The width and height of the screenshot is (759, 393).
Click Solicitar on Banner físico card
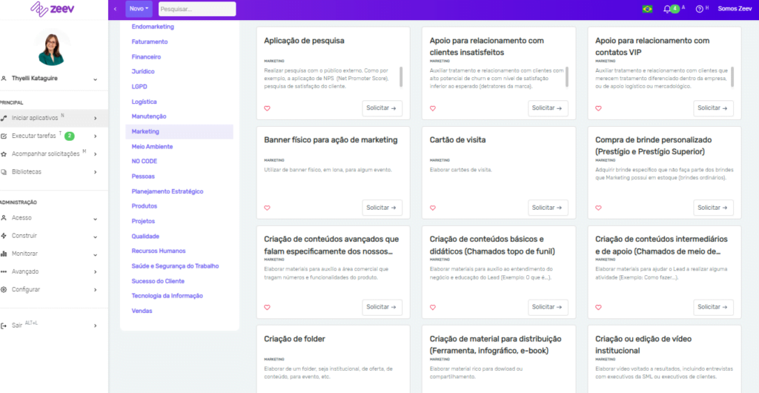click(x=382, y=208)
